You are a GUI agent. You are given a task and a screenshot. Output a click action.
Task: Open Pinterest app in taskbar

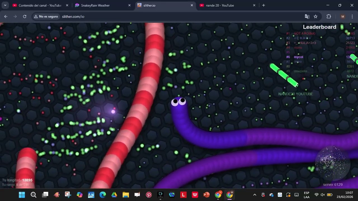tap(149, 195)
